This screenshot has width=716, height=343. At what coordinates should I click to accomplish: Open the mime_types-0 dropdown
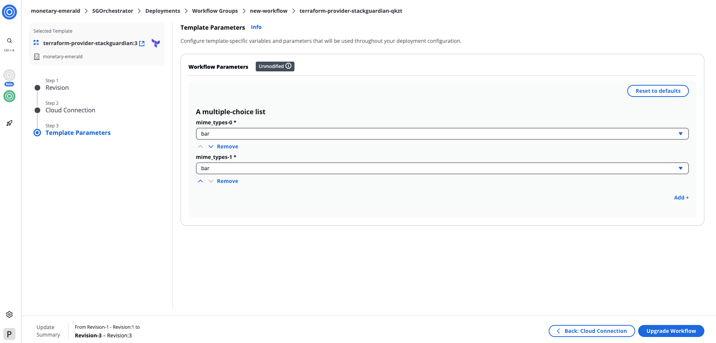(681, 133)
